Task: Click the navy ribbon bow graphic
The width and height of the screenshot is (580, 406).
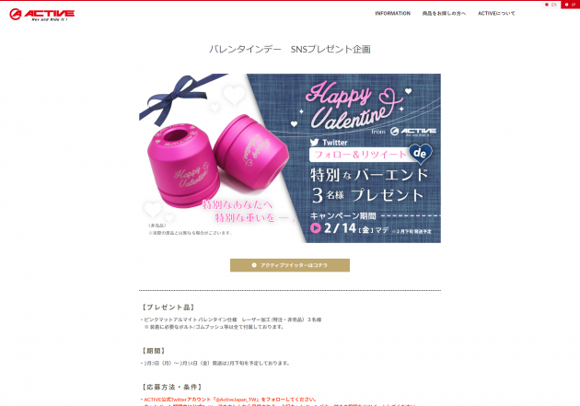Action: 181,97
